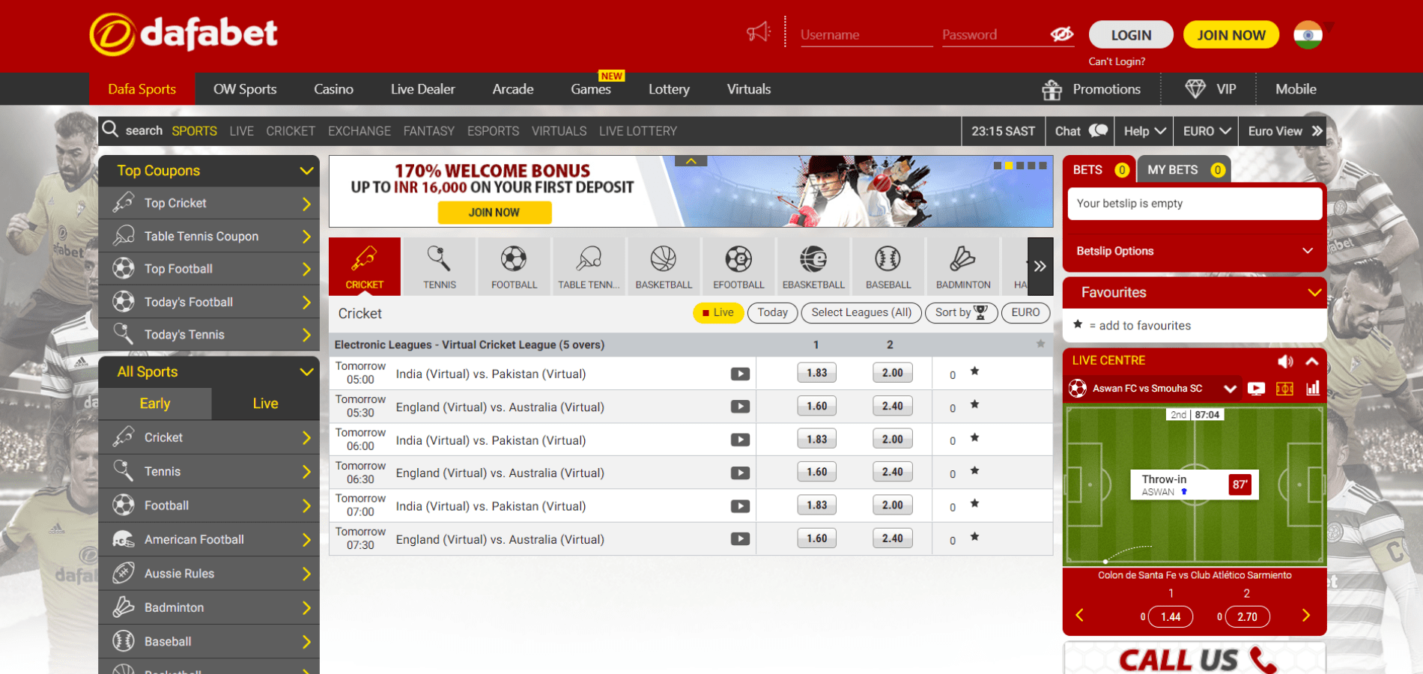Collapse the All Sports section
This screenshot has height=674, width=1423.
[x=306, y=371]
